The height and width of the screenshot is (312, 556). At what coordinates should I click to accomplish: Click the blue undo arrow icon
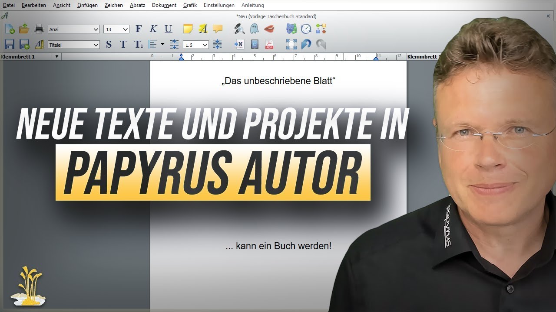pos(306,44)
